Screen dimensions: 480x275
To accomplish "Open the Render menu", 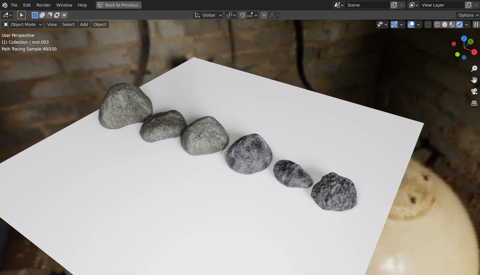I will [43, 5].
